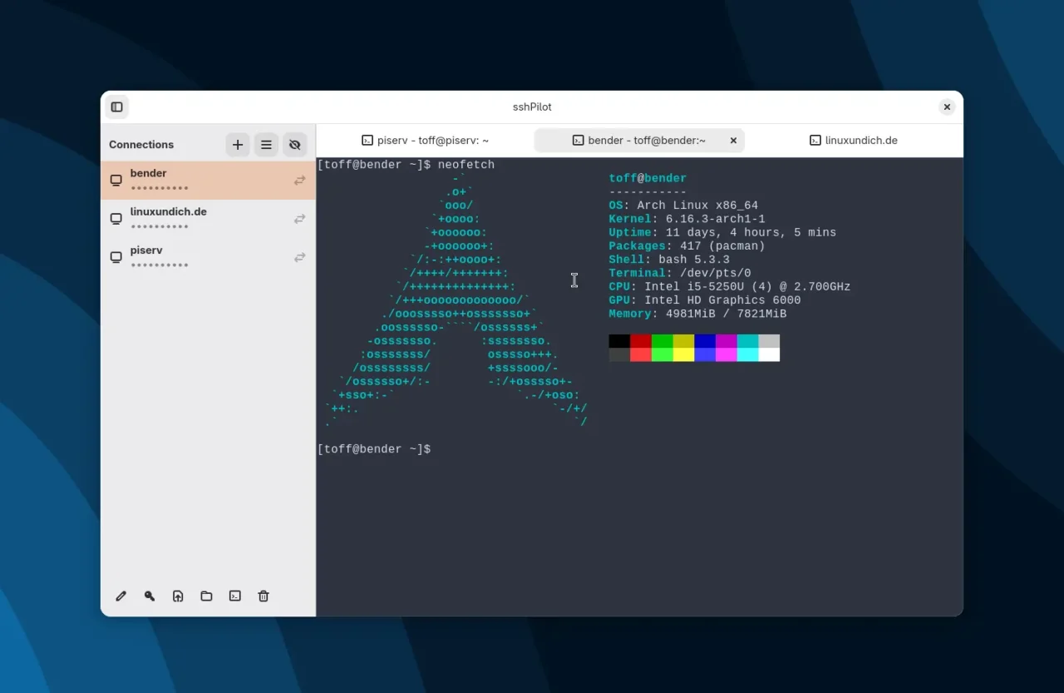
Task: Upload a key with the file-upload icon
Action: (178, 596)
